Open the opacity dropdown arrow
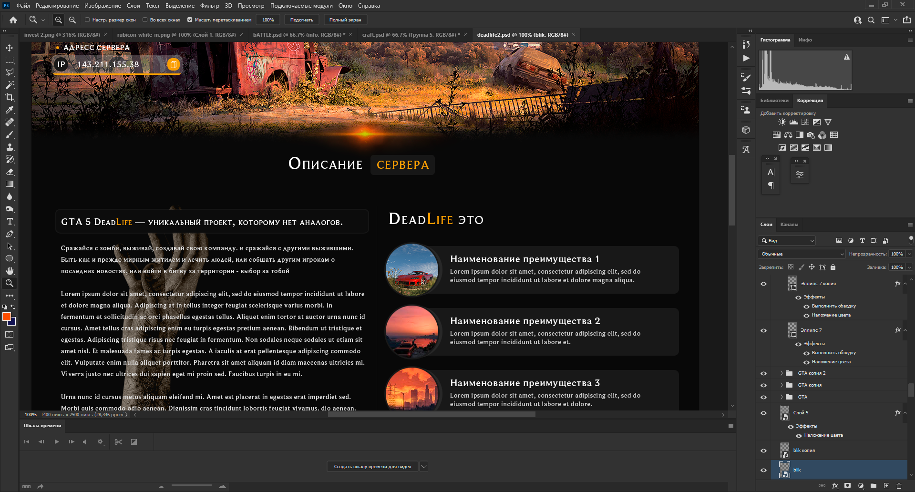 909,254
